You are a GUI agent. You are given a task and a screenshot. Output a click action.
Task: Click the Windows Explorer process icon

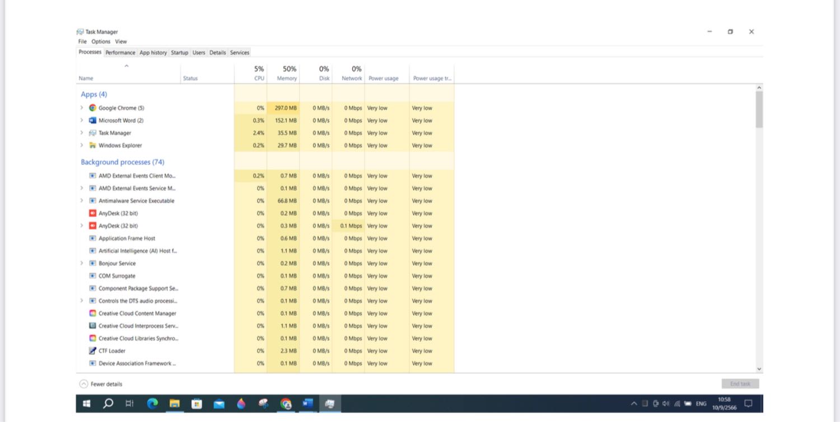click(92, 145)
